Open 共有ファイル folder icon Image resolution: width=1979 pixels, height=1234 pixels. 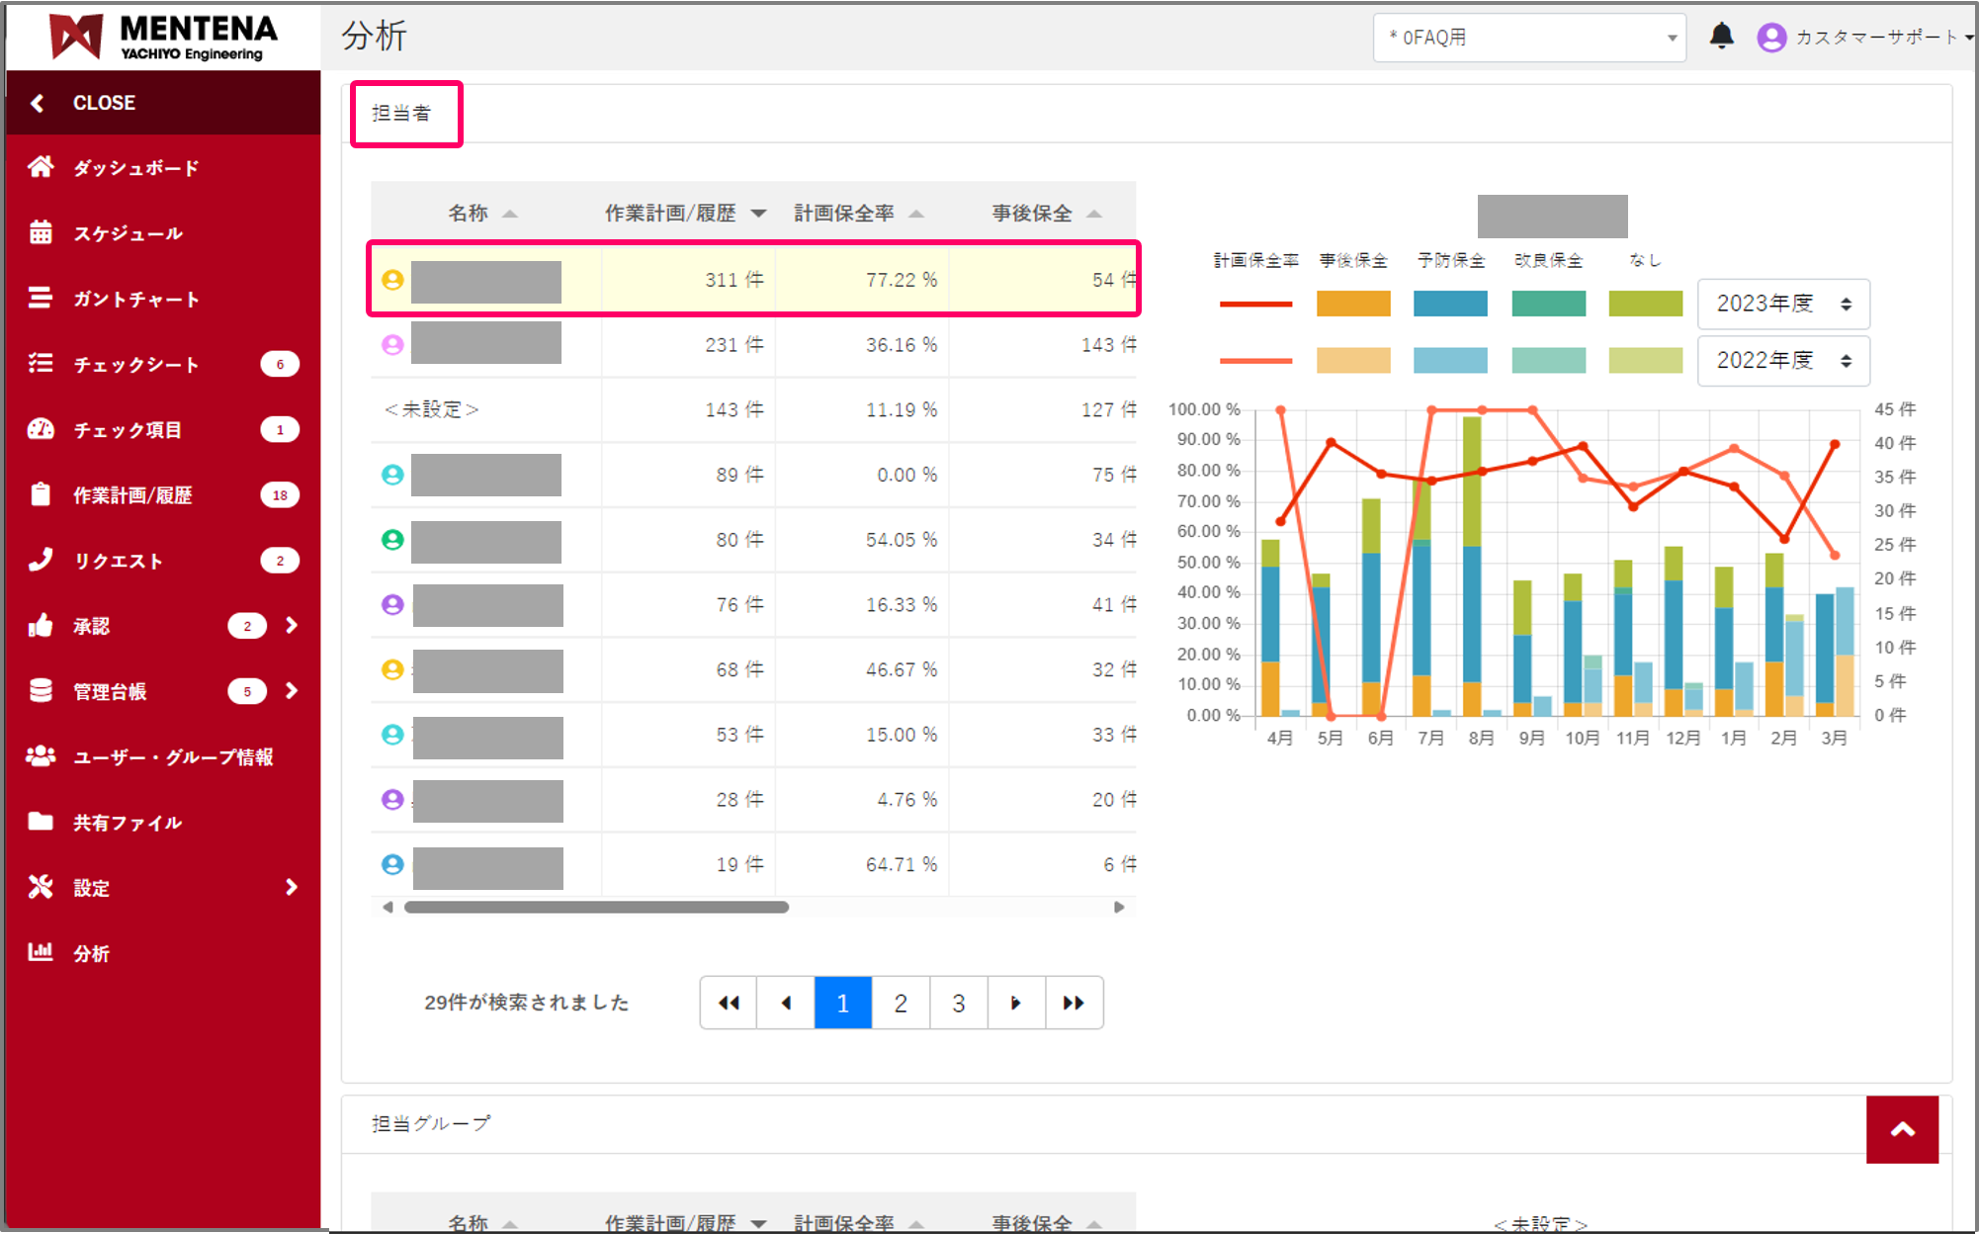(x=41, y=821)
